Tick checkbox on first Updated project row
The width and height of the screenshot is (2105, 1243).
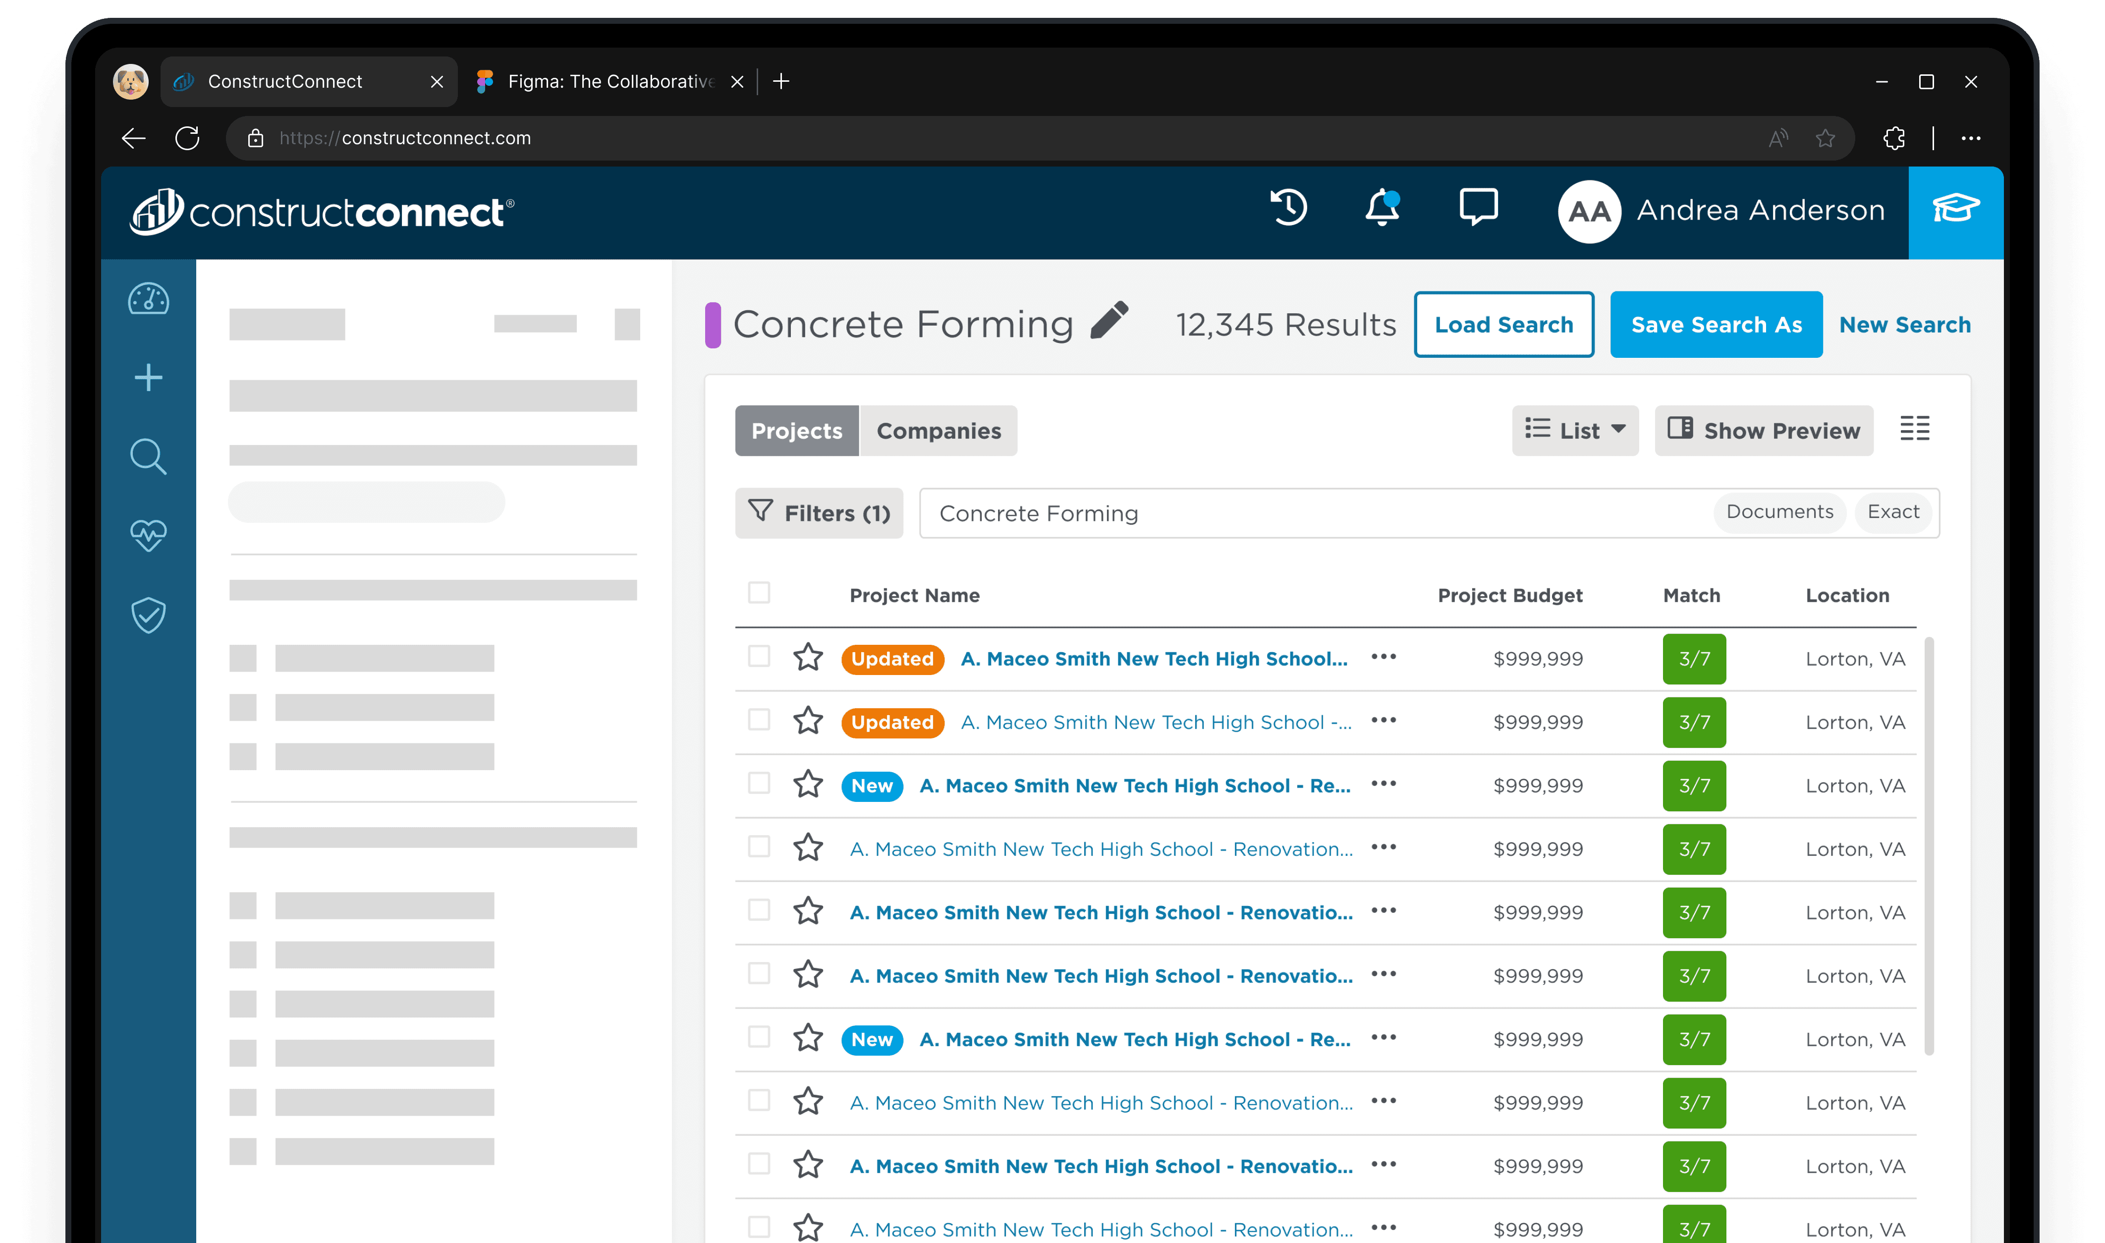[x=759, y=656]
